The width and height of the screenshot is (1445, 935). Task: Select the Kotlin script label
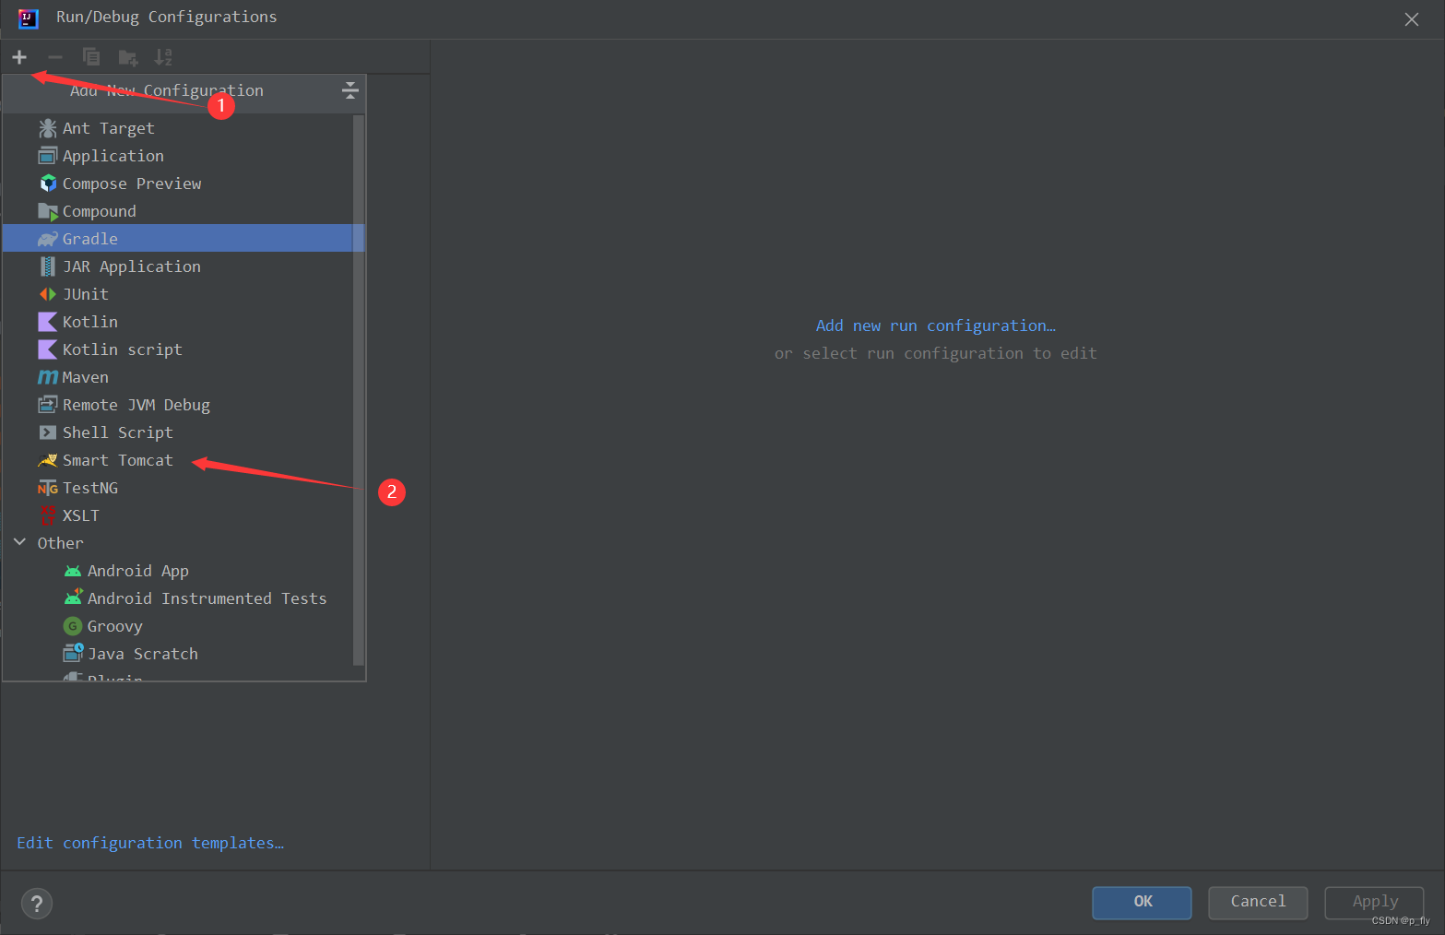[122, 349]
